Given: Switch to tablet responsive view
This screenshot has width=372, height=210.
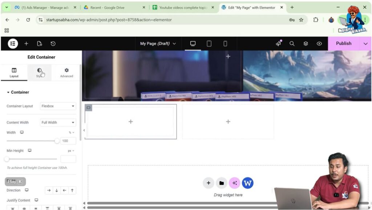Looking at the screenshot, I should point(209,44).
